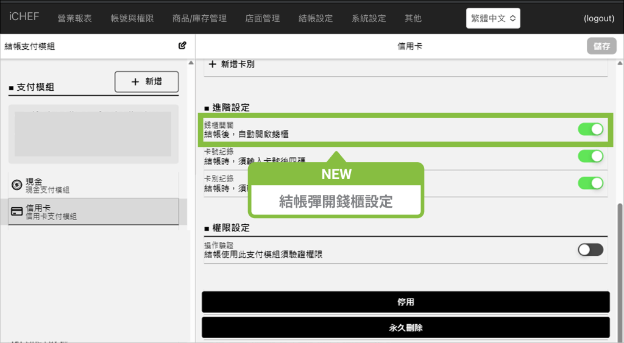
Task: Open the 帳號與權限 menu
Action: [132, 18]
